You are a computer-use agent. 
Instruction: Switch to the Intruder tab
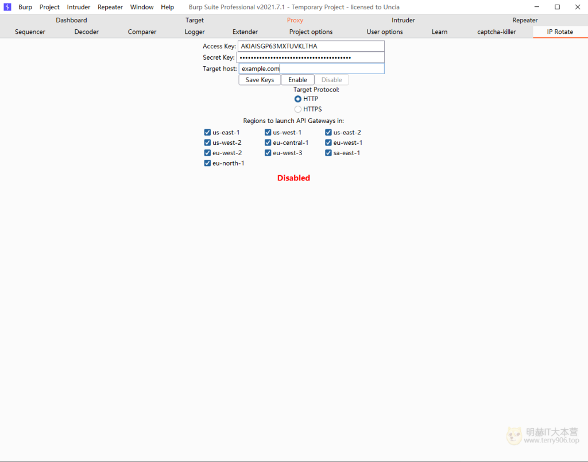coord(403,20)
